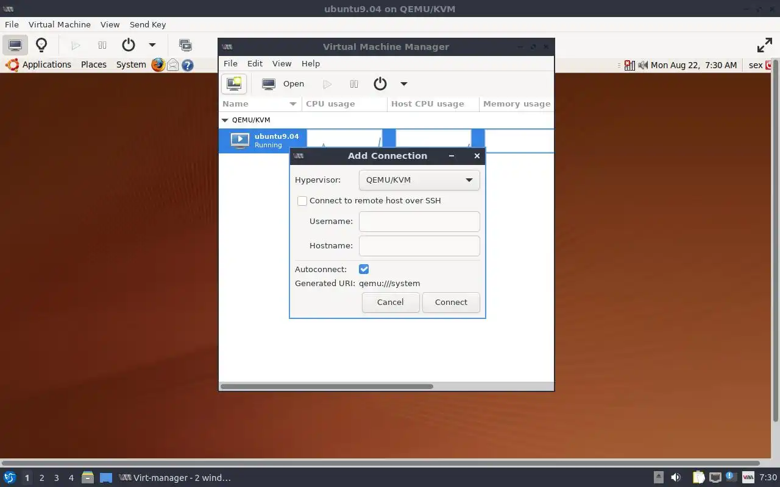Click the guest network status icon
Screen dimensions: 780x487
point(630,65)
